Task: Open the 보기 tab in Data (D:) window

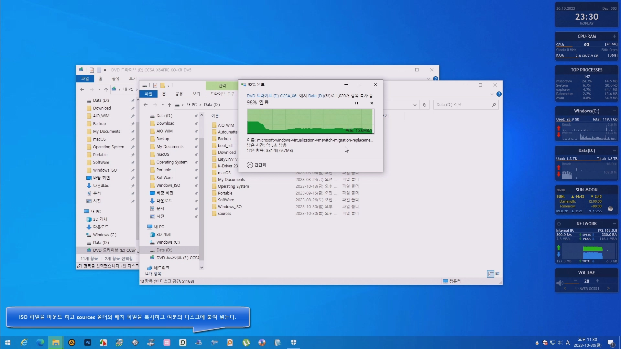Action: click(x=196, y=94)
